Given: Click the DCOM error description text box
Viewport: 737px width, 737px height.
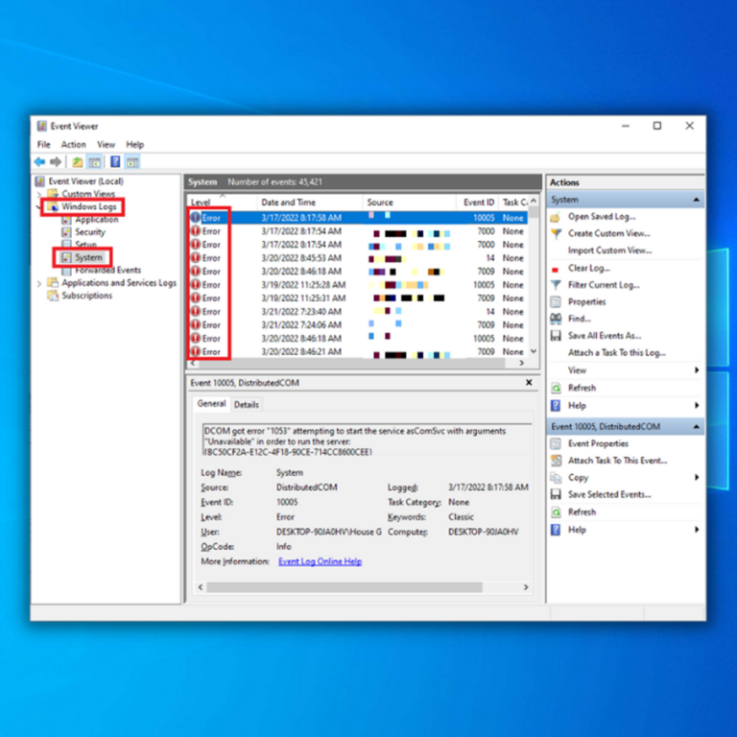Looking at the screenshot, I should tap(367, 440).
